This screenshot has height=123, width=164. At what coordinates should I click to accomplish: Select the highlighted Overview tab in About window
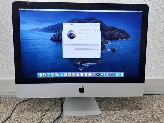pyautogui.click(x=72, y=24)
